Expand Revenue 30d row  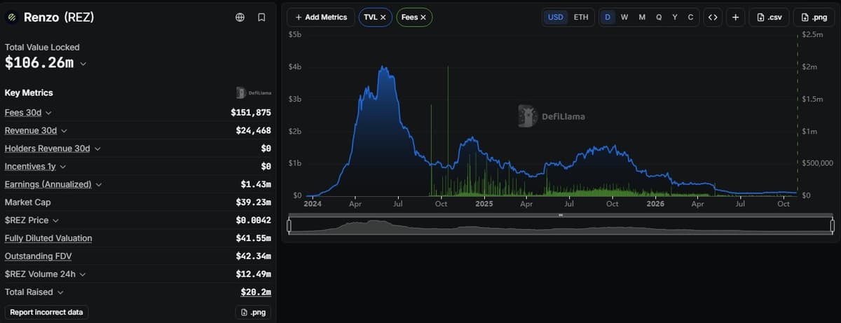point(64,131)
